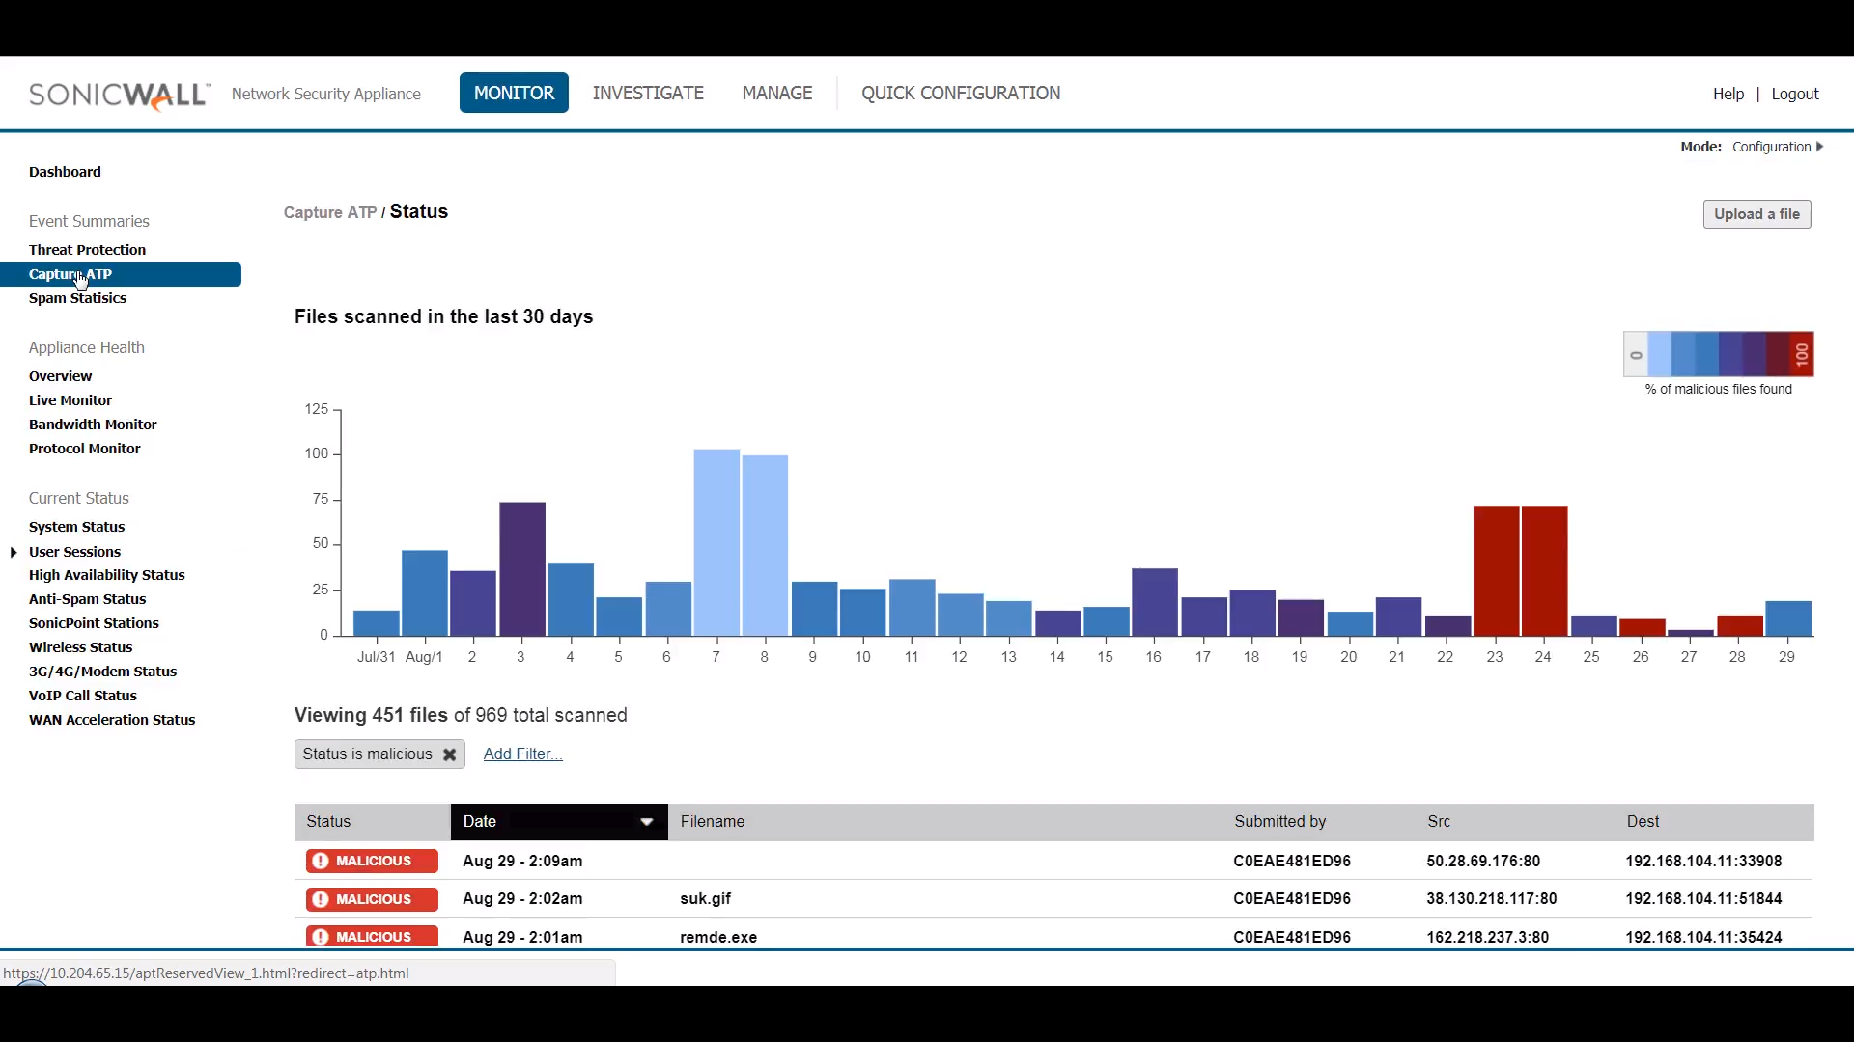This screenshot has height=1042, width=1854.
Task: Click destination 192.168.104.11:51844
Action: [x=1703, y=898]
